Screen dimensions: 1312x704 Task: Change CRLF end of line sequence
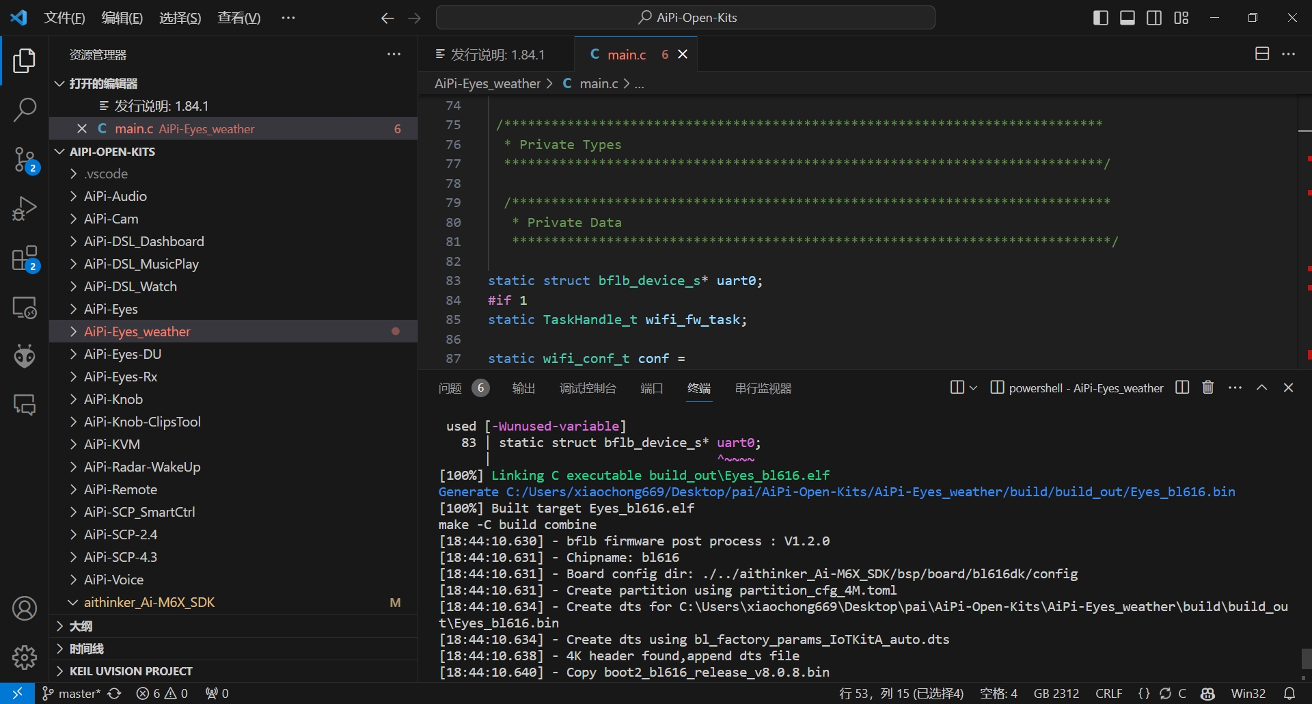point(1108,693)
